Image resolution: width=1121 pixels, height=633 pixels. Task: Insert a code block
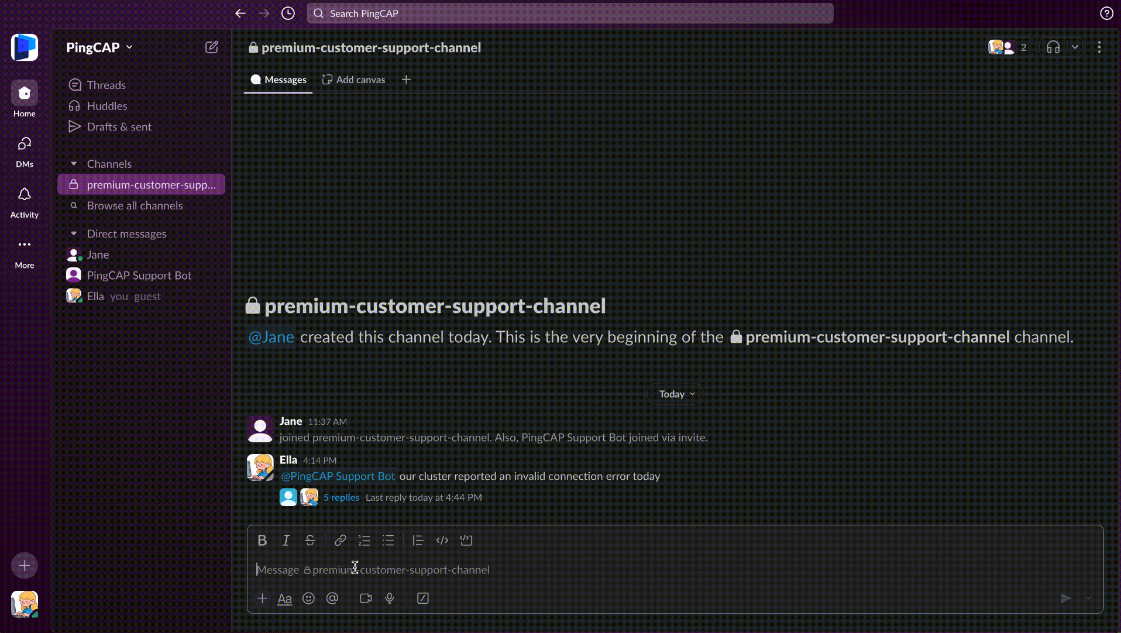click(x=466, y=541)
